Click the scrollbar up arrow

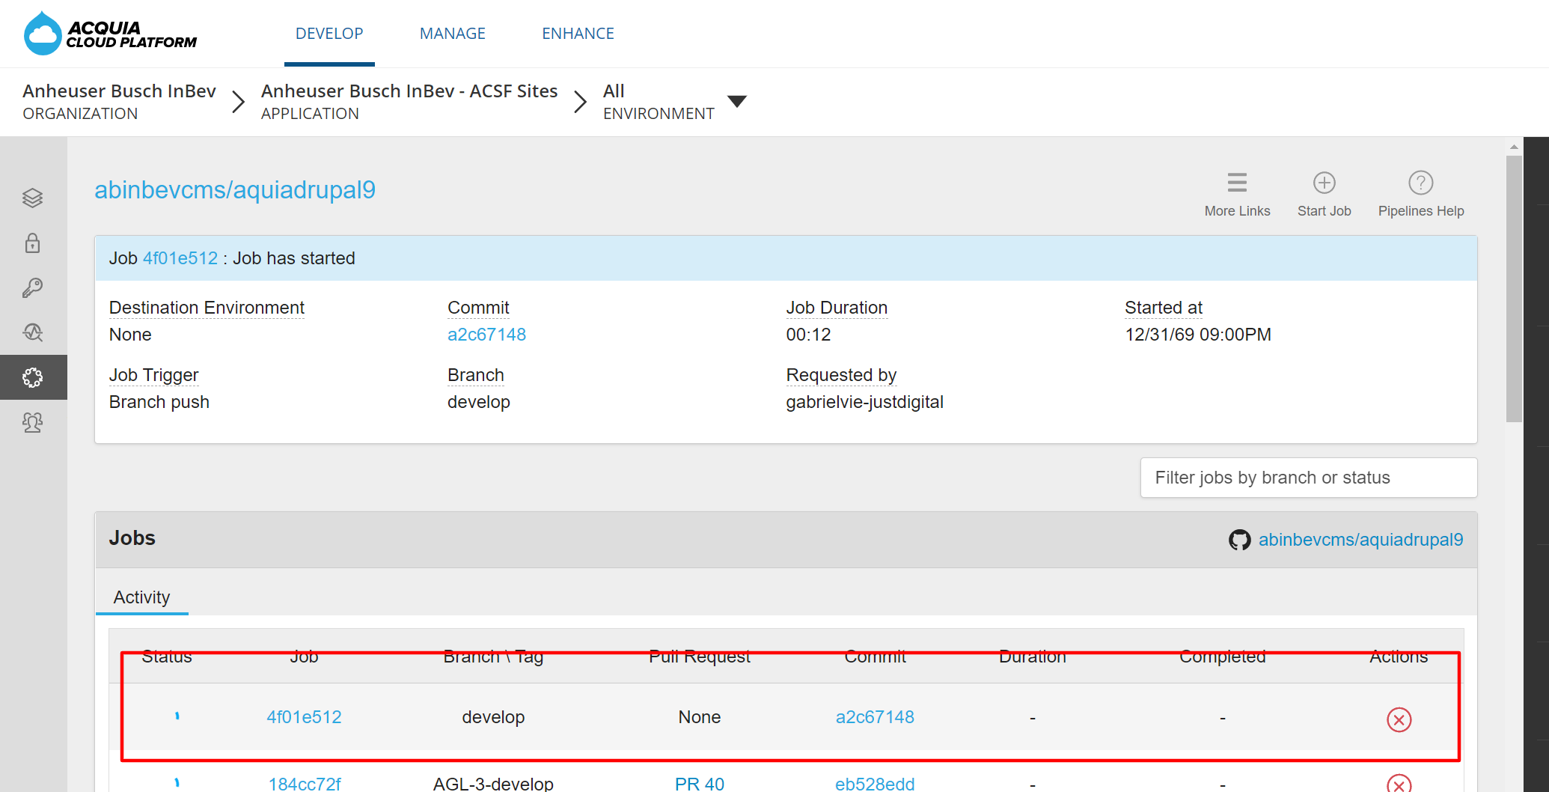click(1514, 147)
